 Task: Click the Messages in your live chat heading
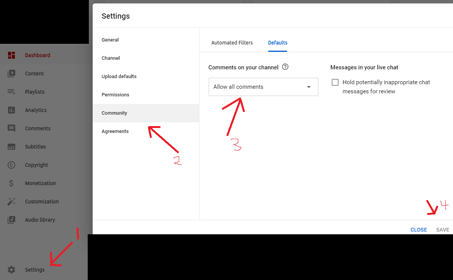(x=364, y=67)
